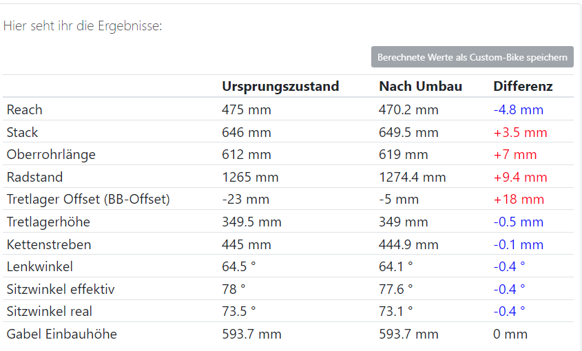This screenshot has height=351, width=582.
Task: Click the Radstand row label
Action: (34, 177)
